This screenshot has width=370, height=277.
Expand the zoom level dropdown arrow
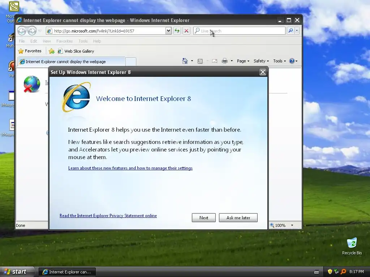click(x=292, y=225)
